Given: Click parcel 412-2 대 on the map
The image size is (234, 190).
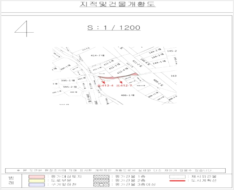Looking at the screenshot, I should coord(109,62).
